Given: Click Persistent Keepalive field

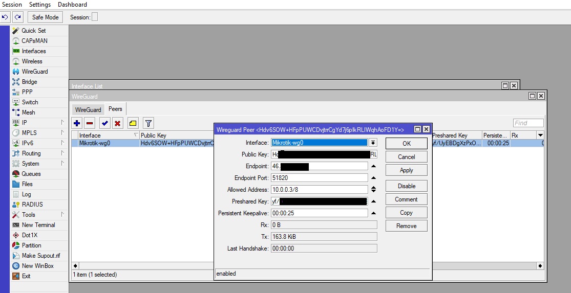Looking at the screenshot, I should click(x=320, y=213).
